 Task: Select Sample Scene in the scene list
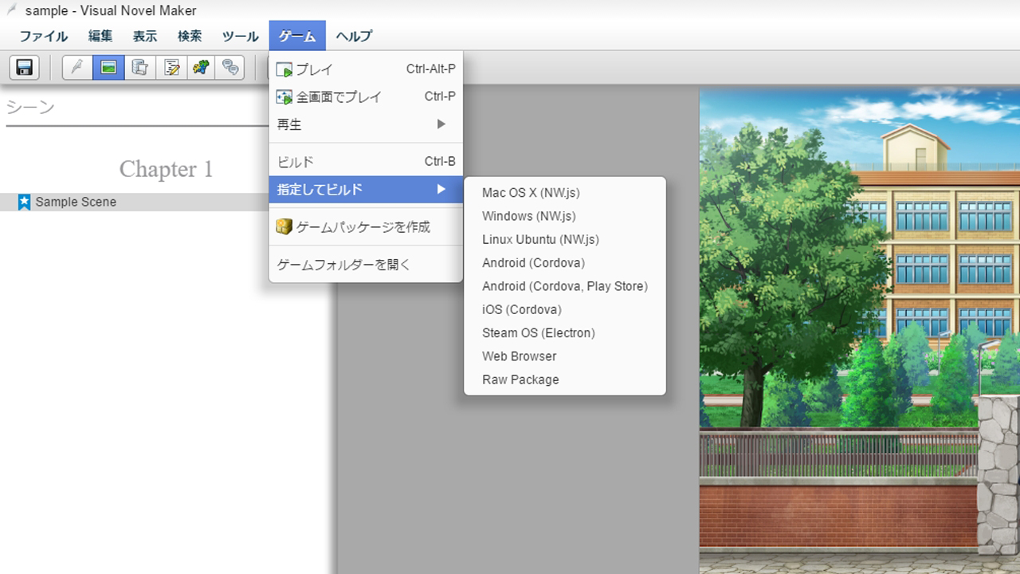point(76,202)
